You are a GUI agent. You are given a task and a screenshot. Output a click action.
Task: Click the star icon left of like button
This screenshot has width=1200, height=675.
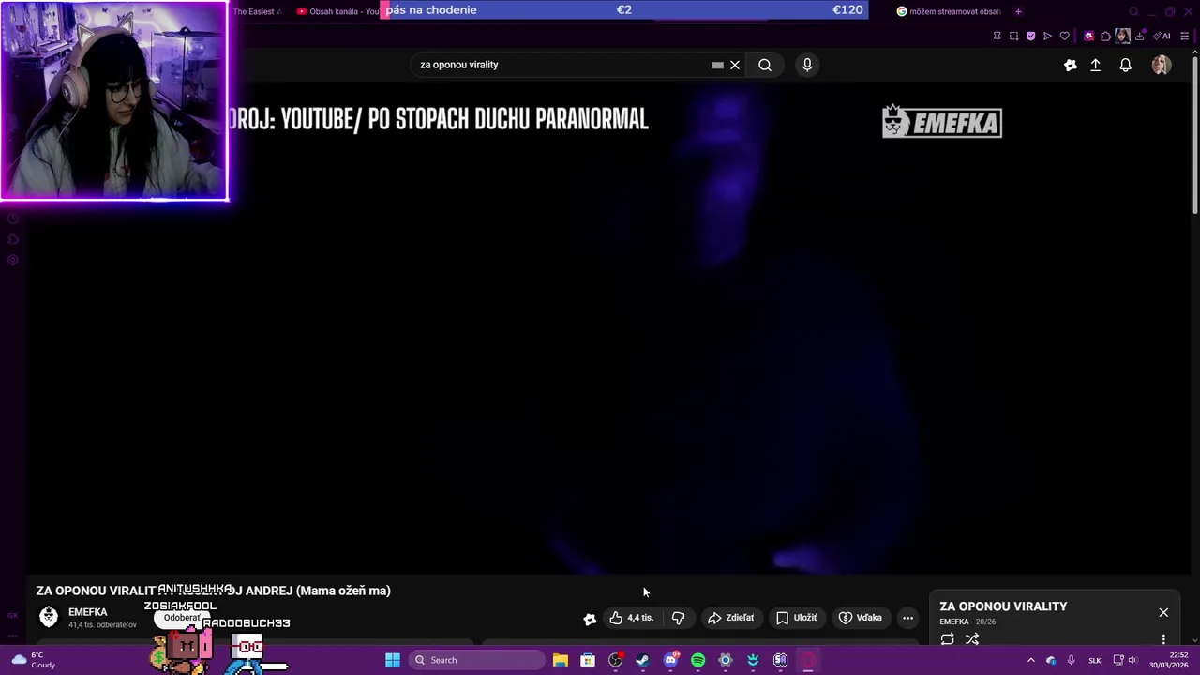click(590, 619)
